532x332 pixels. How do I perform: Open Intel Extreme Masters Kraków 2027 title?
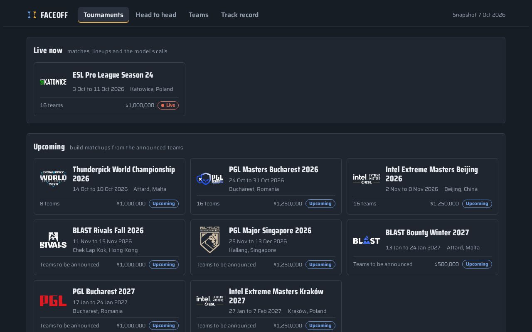[x=276, y=296]
